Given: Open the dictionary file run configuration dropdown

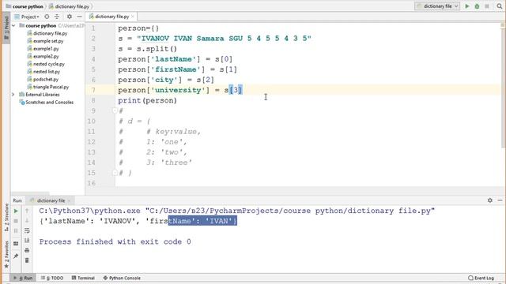Looking at the screenshot, I should coord(437,6).
